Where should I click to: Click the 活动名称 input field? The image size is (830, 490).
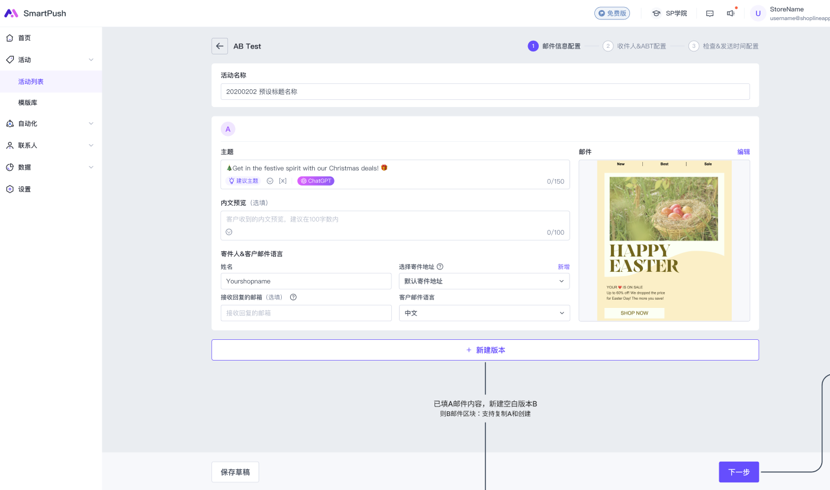(x=485, y=92)
